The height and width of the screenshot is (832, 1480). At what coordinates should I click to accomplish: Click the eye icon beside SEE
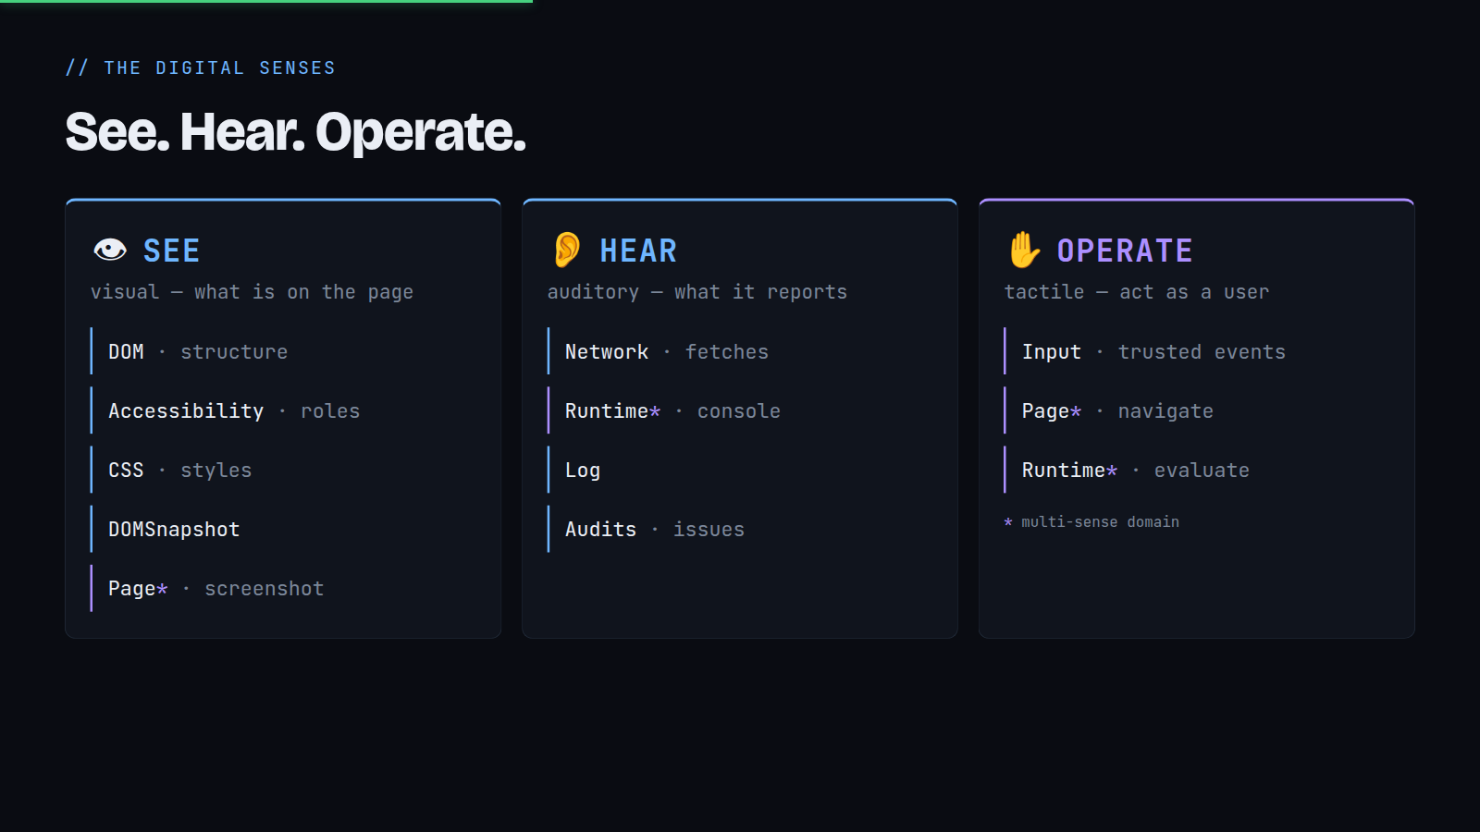click(x=110, y=250)
